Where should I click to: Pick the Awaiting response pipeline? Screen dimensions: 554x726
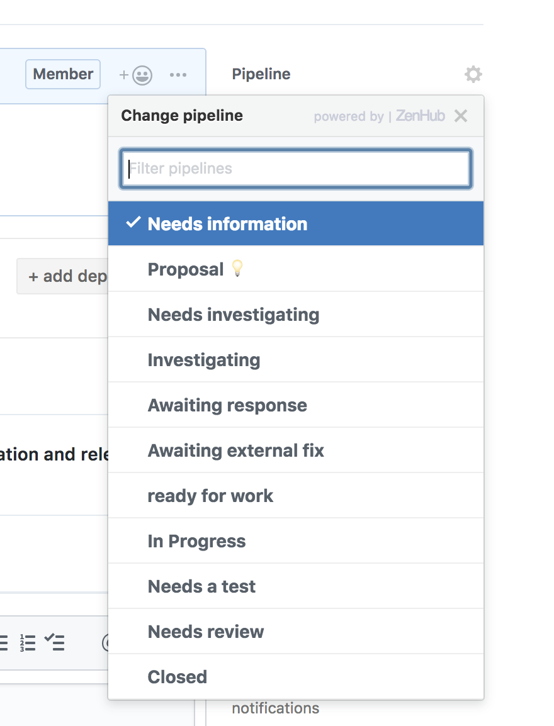click(296, 405)
